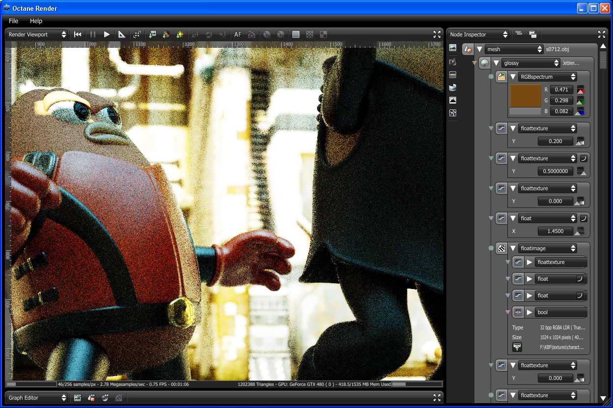Maximize the Node Inspector panel

coord(602,34)
